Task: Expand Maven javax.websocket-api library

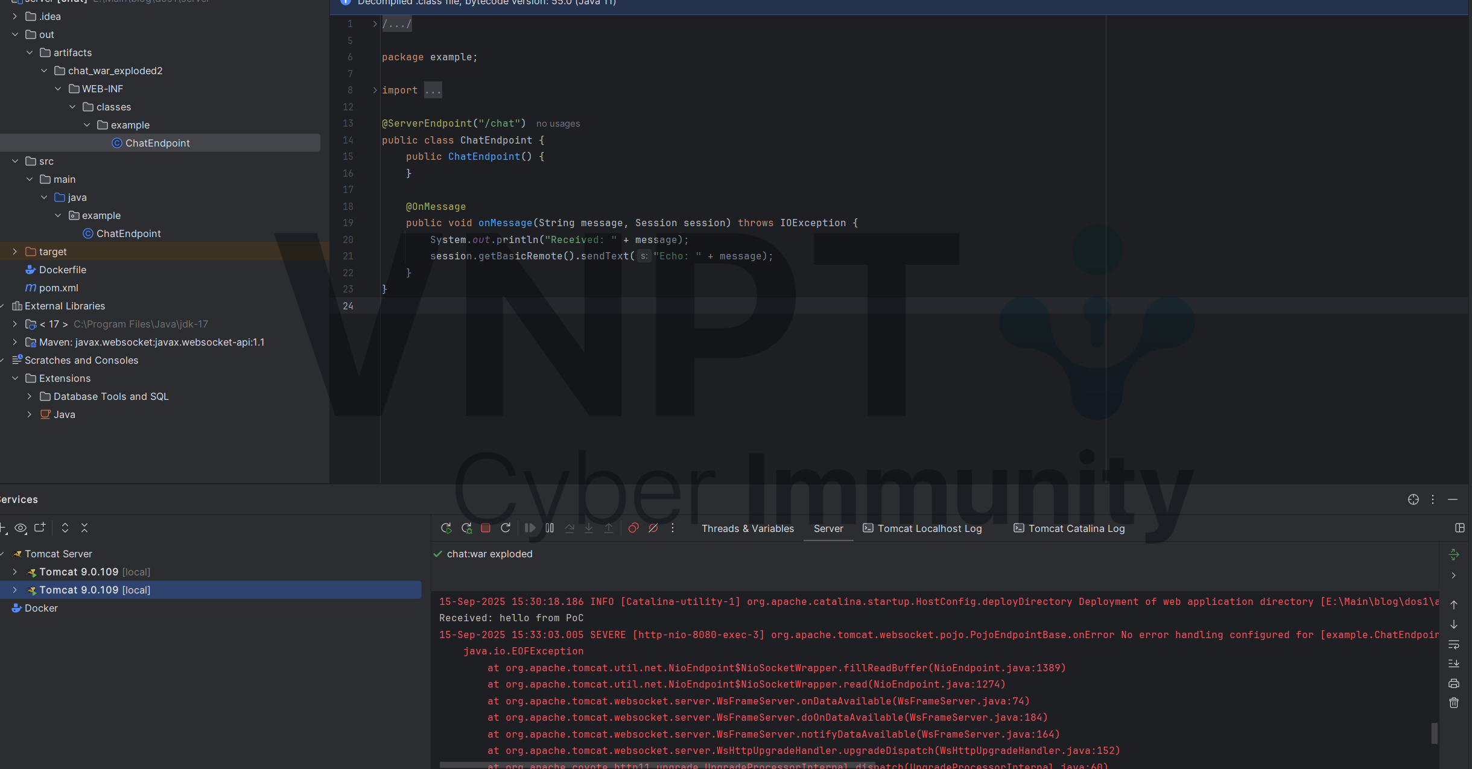Action: 15,342
